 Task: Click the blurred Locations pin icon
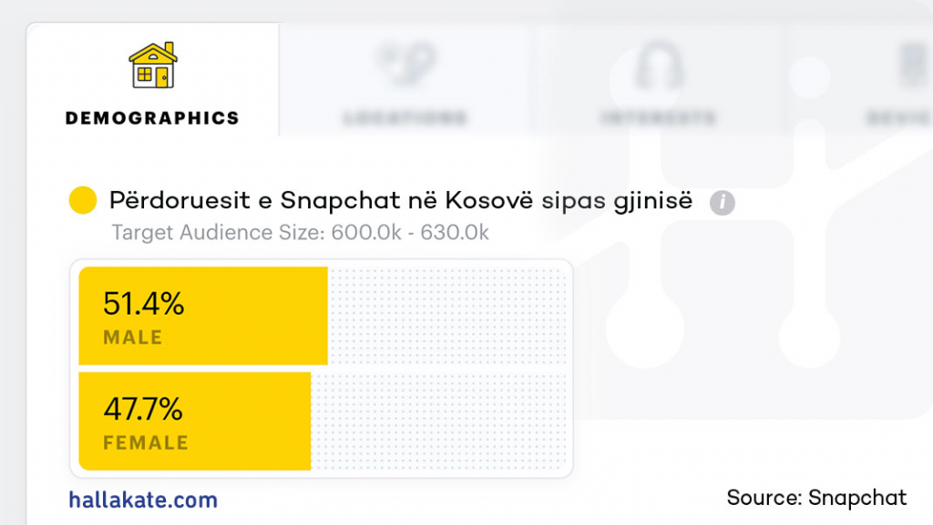(x=405, y=66)
